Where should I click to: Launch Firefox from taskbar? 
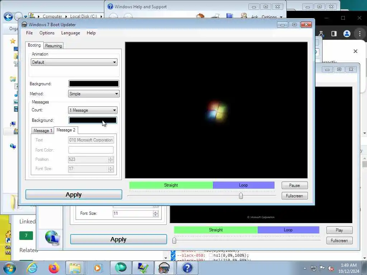pyautogui.click(x=54, y=268)
